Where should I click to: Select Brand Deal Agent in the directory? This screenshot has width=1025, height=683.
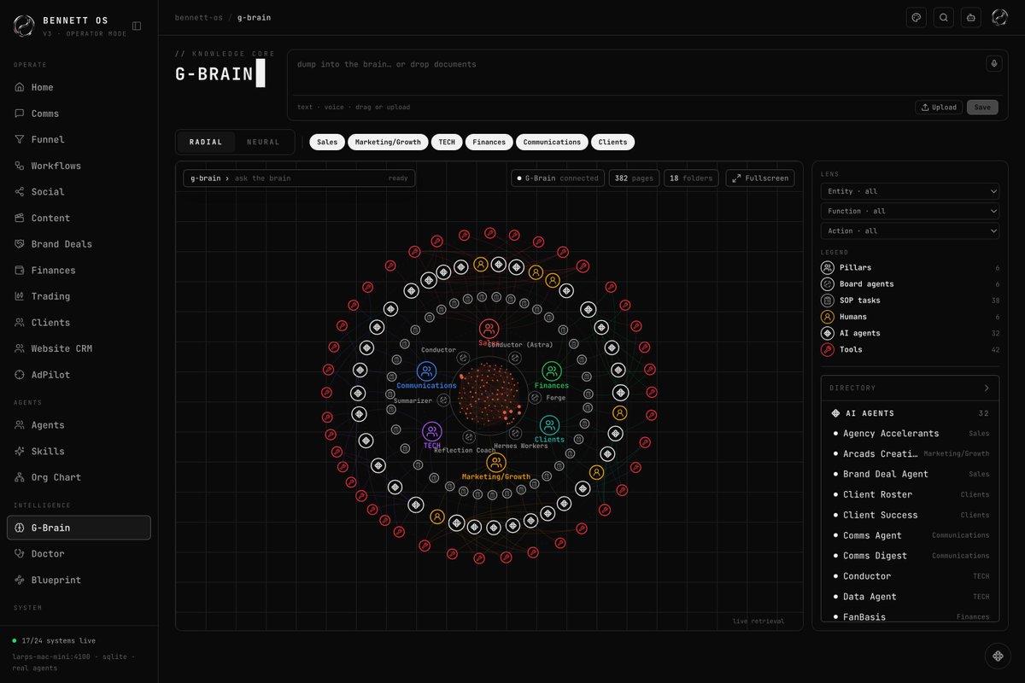click(x=910, y=474)
